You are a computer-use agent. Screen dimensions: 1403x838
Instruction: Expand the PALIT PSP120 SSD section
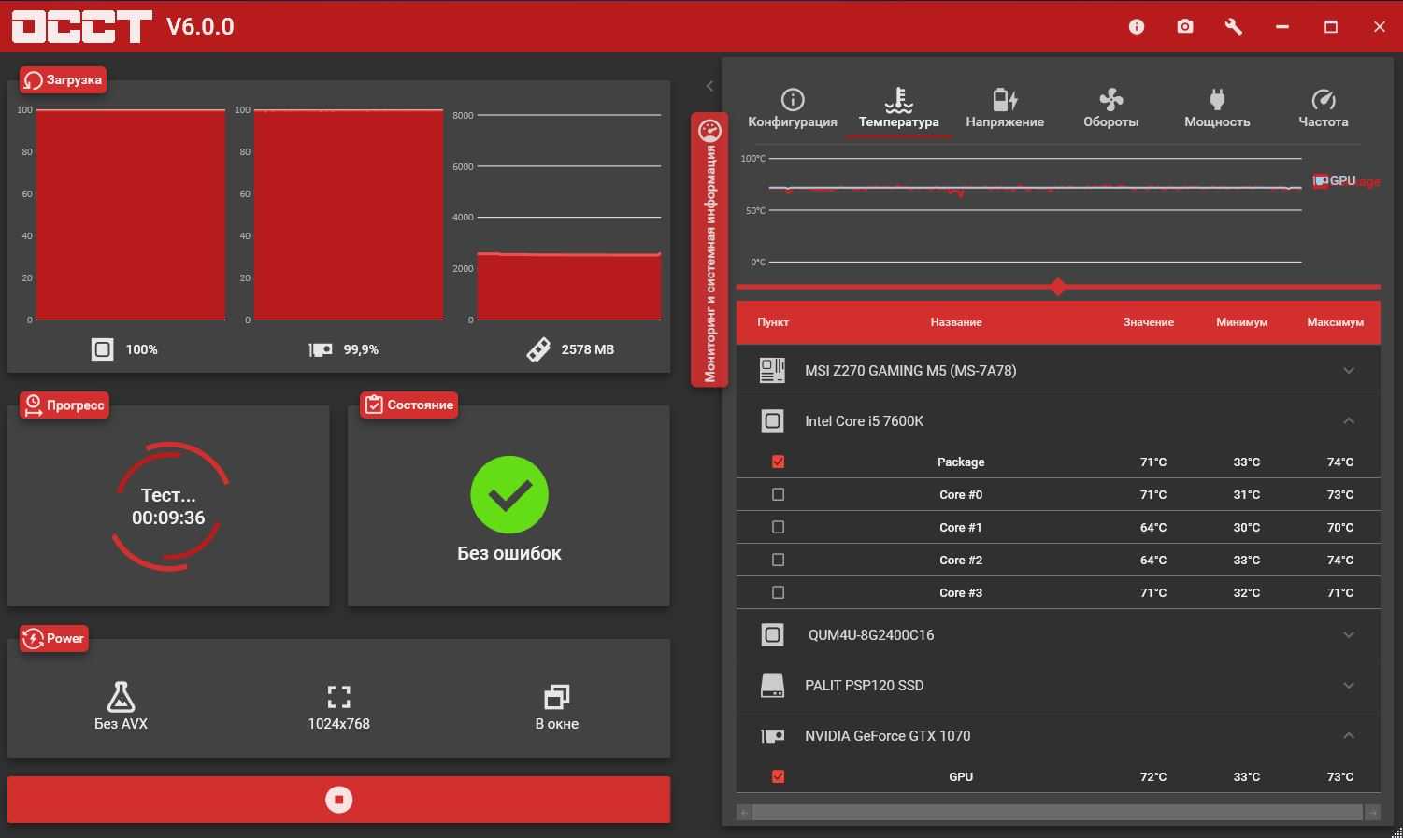[1348, 686]
